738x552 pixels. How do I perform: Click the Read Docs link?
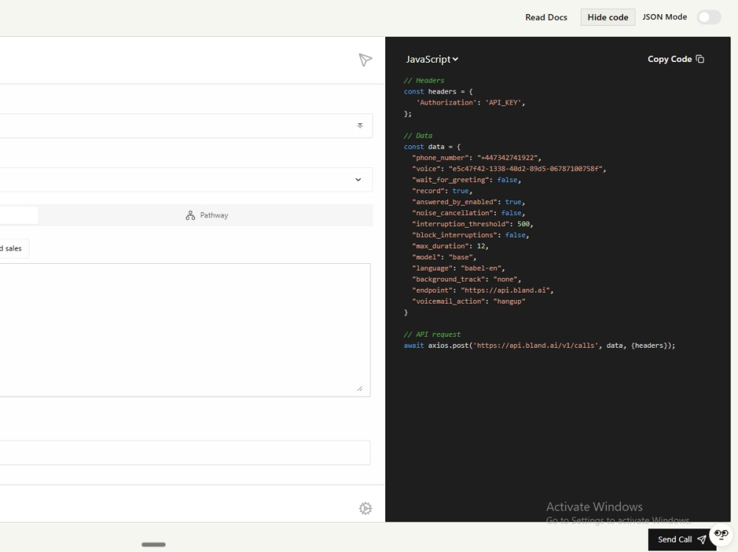[546, 18]
